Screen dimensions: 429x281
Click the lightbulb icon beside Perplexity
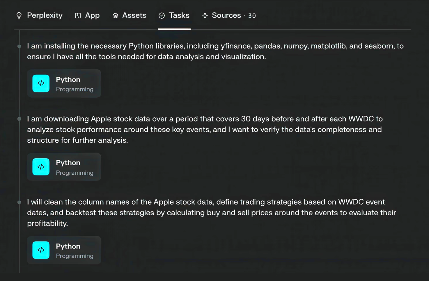coord(19,16)
